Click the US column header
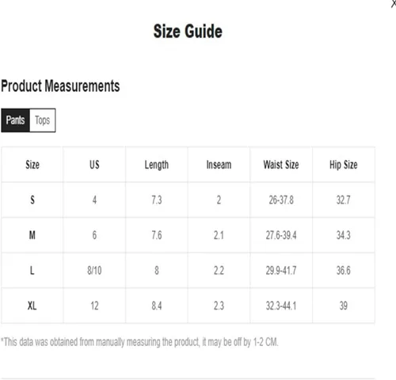 tap(94, 165)
